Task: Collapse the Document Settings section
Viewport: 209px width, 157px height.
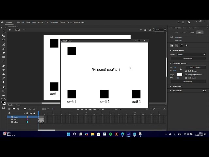Action: click(x=171, y=63)
